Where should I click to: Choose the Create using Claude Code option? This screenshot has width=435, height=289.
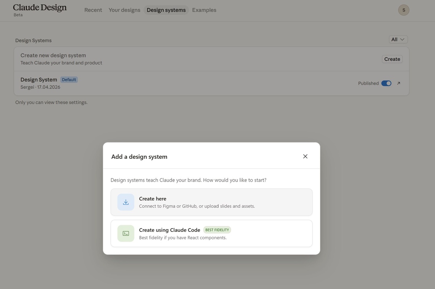(211, 233)
